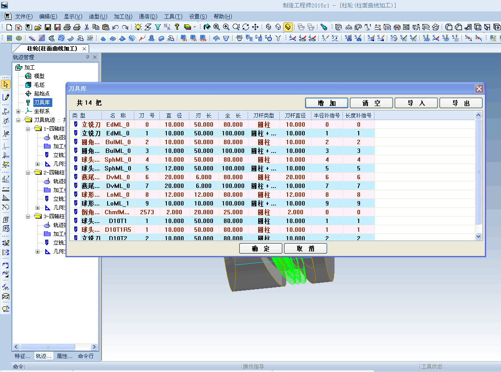Viewport: 501px width, 372px height.
Task: Toggle the highlighted yellow shaded display icon
Action: [x=288, y=27]
